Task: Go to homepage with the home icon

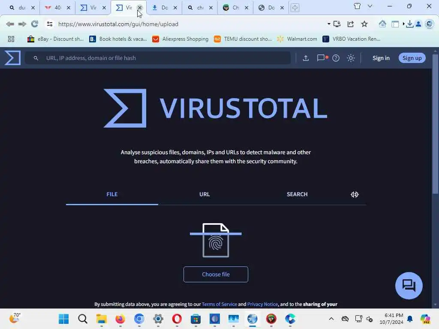Action: tap(382, 24)
